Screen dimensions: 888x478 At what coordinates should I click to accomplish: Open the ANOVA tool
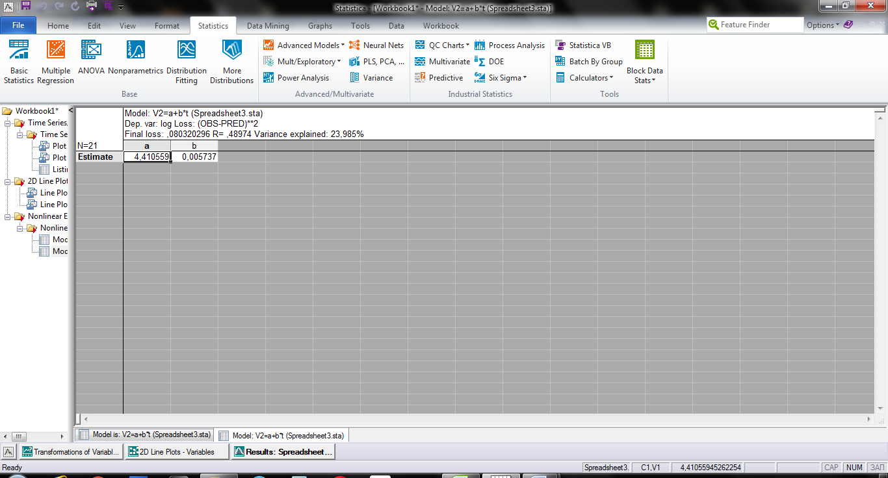coord(91,58)
